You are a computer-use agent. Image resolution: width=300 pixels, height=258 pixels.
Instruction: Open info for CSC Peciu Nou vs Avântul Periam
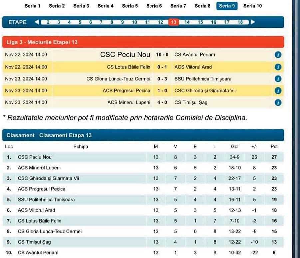pos(278,55)
